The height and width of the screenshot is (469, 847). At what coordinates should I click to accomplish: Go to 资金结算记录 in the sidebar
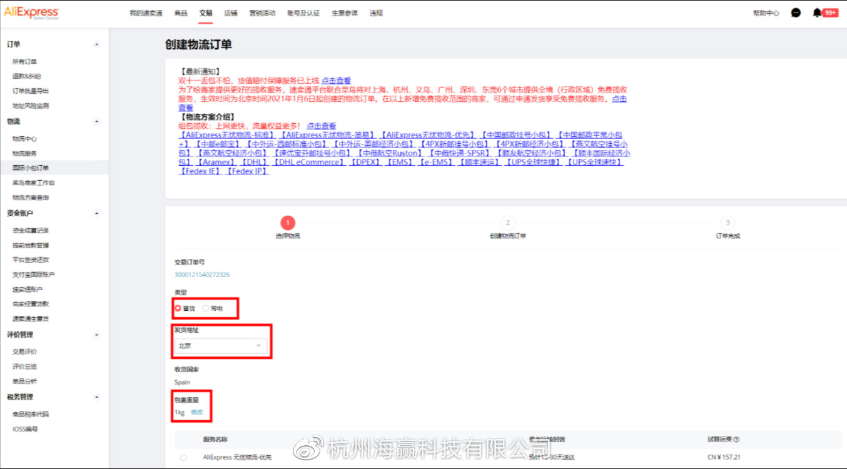click(x=31, y=231)
